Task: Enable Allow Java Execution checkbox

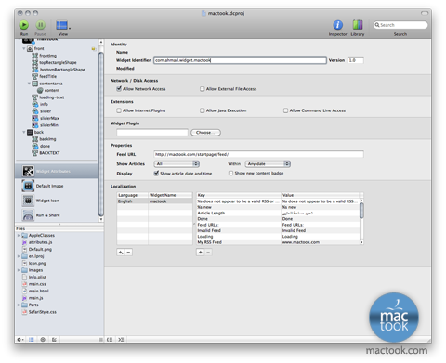Action: pos(203,110)
